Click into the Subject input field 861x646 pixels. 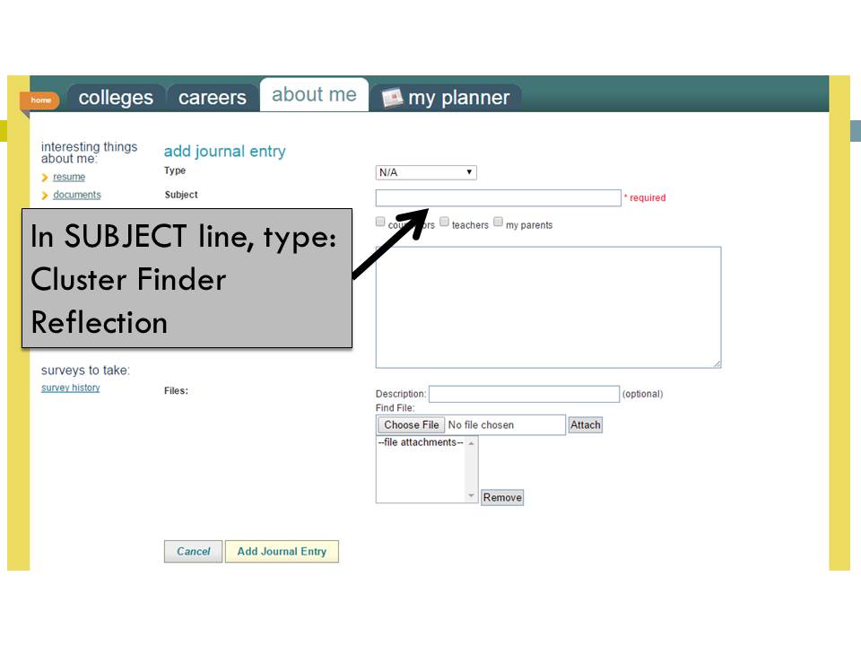(498, 198)
